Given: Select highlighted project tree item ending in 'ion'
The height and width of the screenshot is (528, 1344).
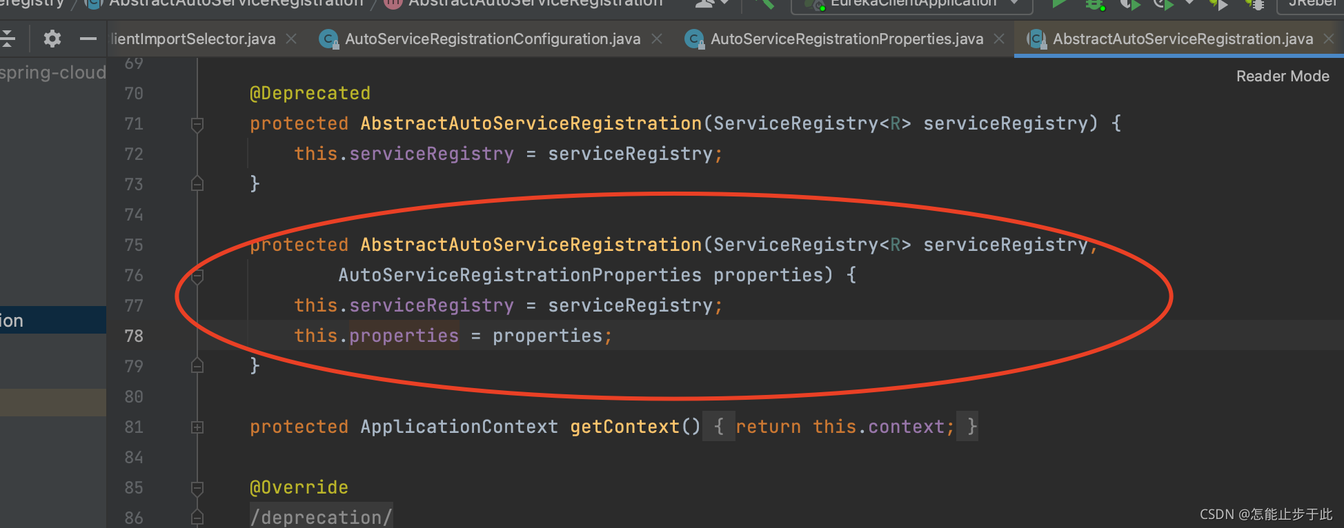Looking at the screenshot, I should (x=53, y=321).
